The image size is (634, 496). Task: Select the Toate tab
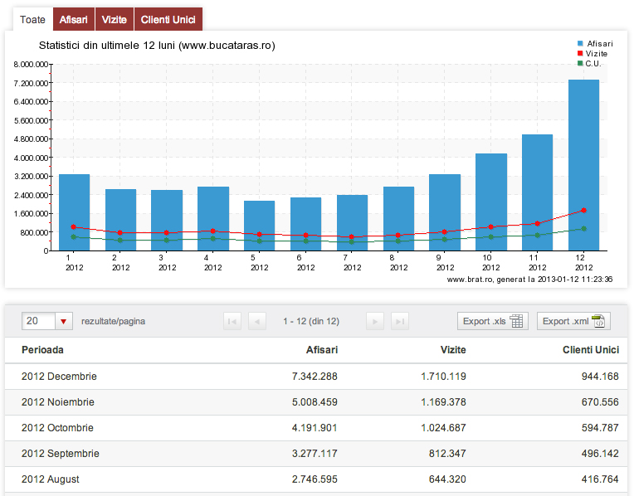[x=32, y=19]
